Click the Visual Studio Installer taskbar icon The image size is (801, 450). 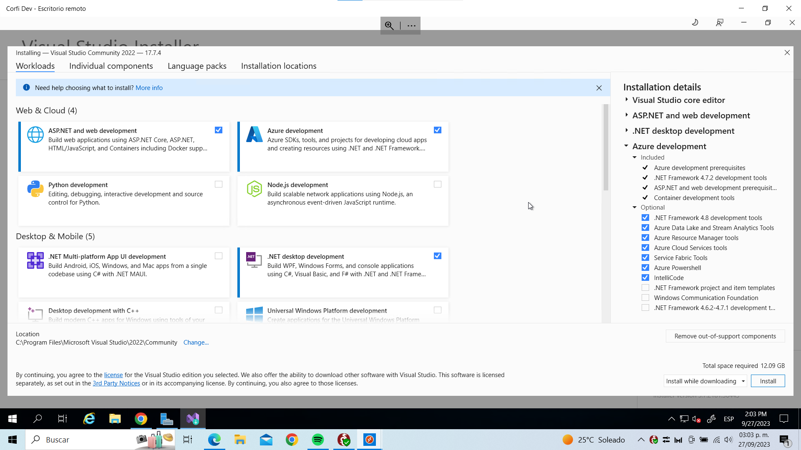(x=193, y=419)
